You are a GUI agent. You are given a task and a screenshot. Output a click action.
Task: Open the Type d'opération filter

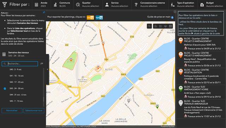183,5
